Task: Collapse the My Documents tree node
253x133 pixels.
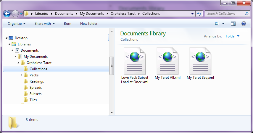Action: pyautogui.click(x=15, y=56)
